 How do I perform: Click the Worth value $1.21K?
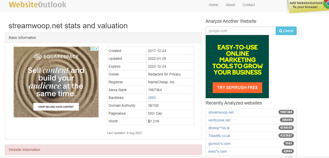(154, 121)
